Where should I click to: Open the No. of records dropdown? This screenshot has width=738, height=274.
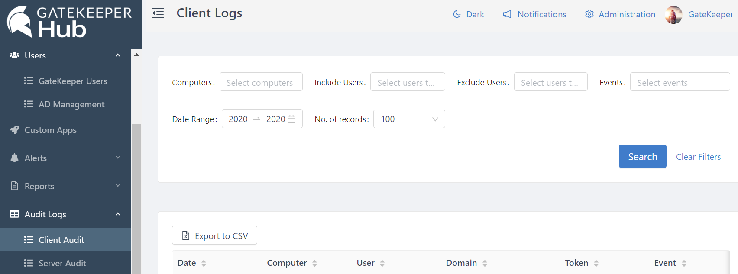coord(409,119)
